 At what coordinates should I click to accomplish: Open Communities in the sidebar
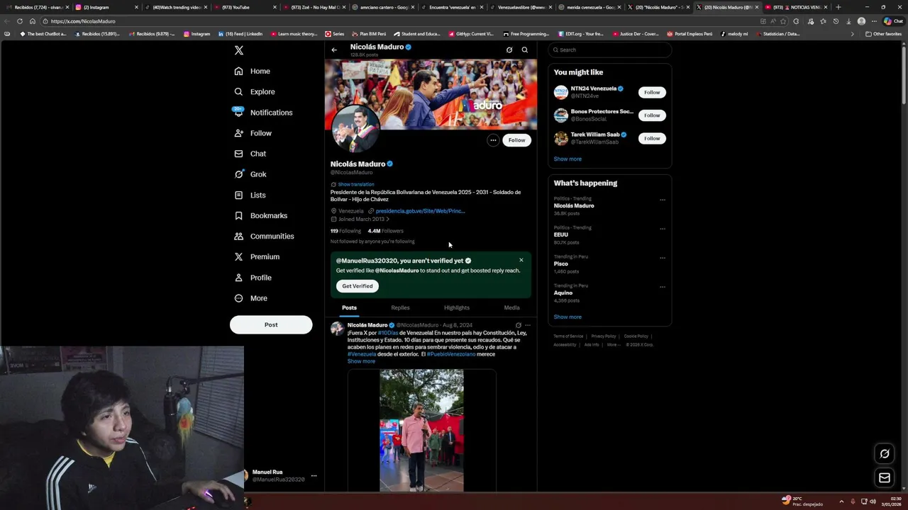click(264, 236)
